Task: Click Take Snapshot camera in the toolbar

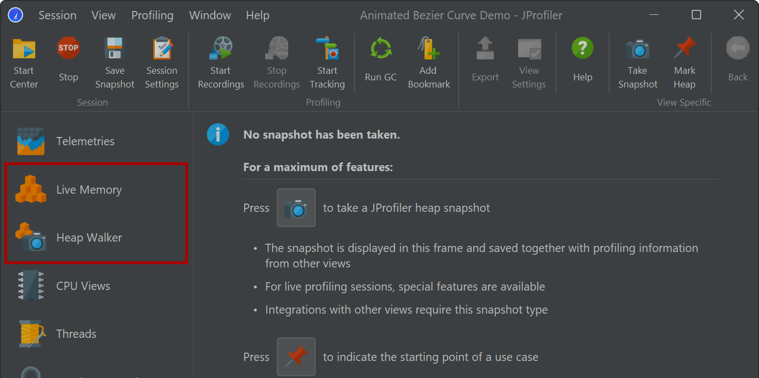Action: click(x=638, y=49)
